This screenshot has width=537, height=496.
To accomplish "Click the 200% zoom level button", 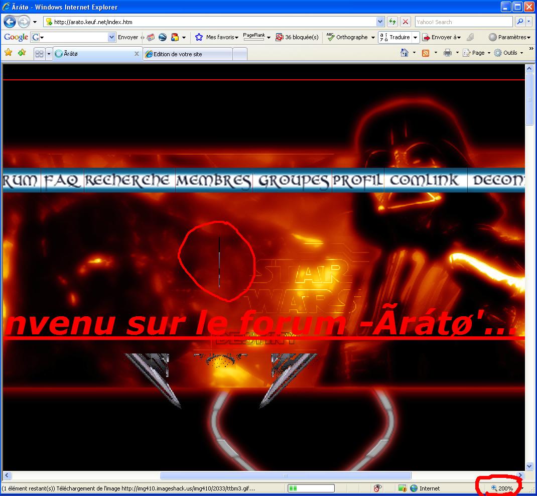I will (x=502, y=488).
